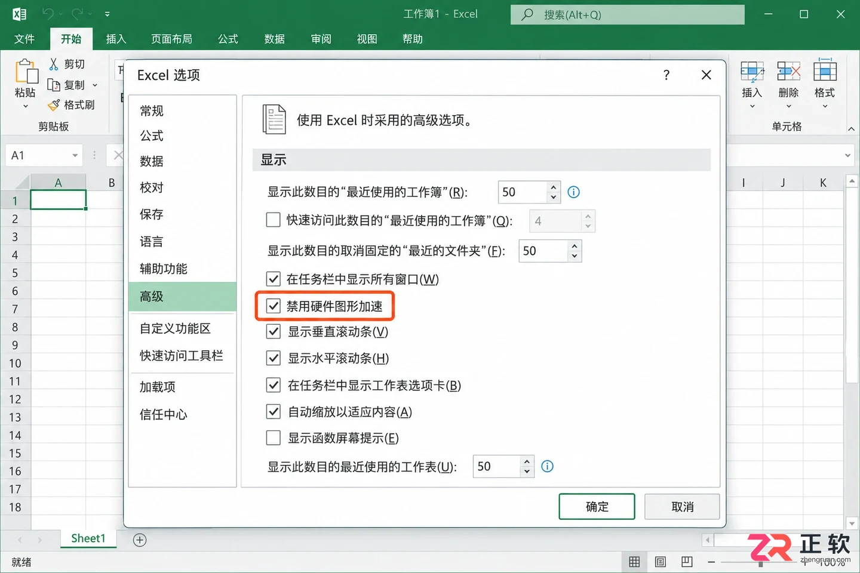Click the zoom out minus button

[711, 562]
